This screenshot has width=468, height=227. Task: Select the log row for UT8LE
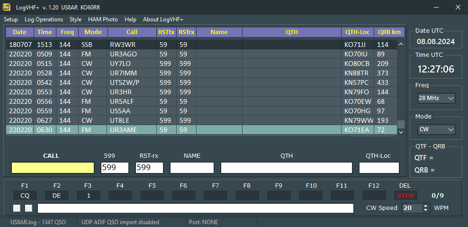[x=201, y=120]
